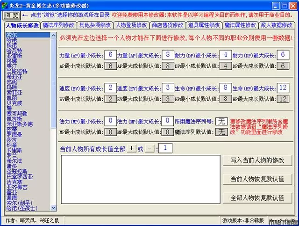Click the 速度(EV)最大成长 input field
This screenshot has width=299, height=226.
tap(168, 88)
